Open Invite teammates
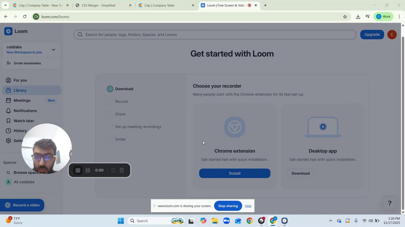Image resolution: width=405 pixels, height=227 pixels. [x=27, y=63]
